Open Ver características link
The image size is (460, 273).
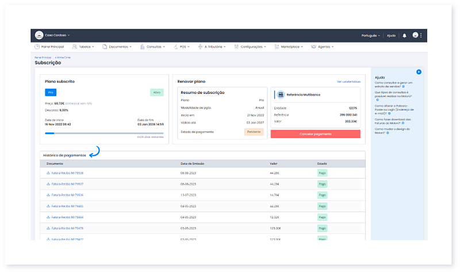point(349,82)
